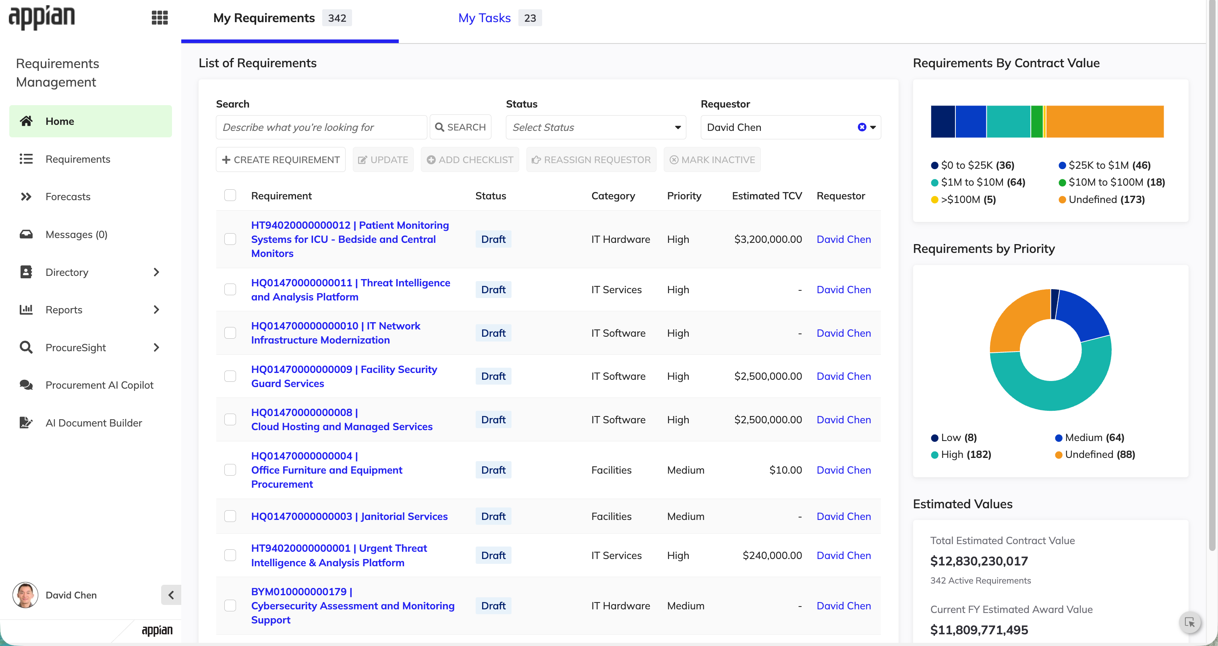1218x646 pixels.
Task: Click the Messages inbox icon
Action: point(26,234)
